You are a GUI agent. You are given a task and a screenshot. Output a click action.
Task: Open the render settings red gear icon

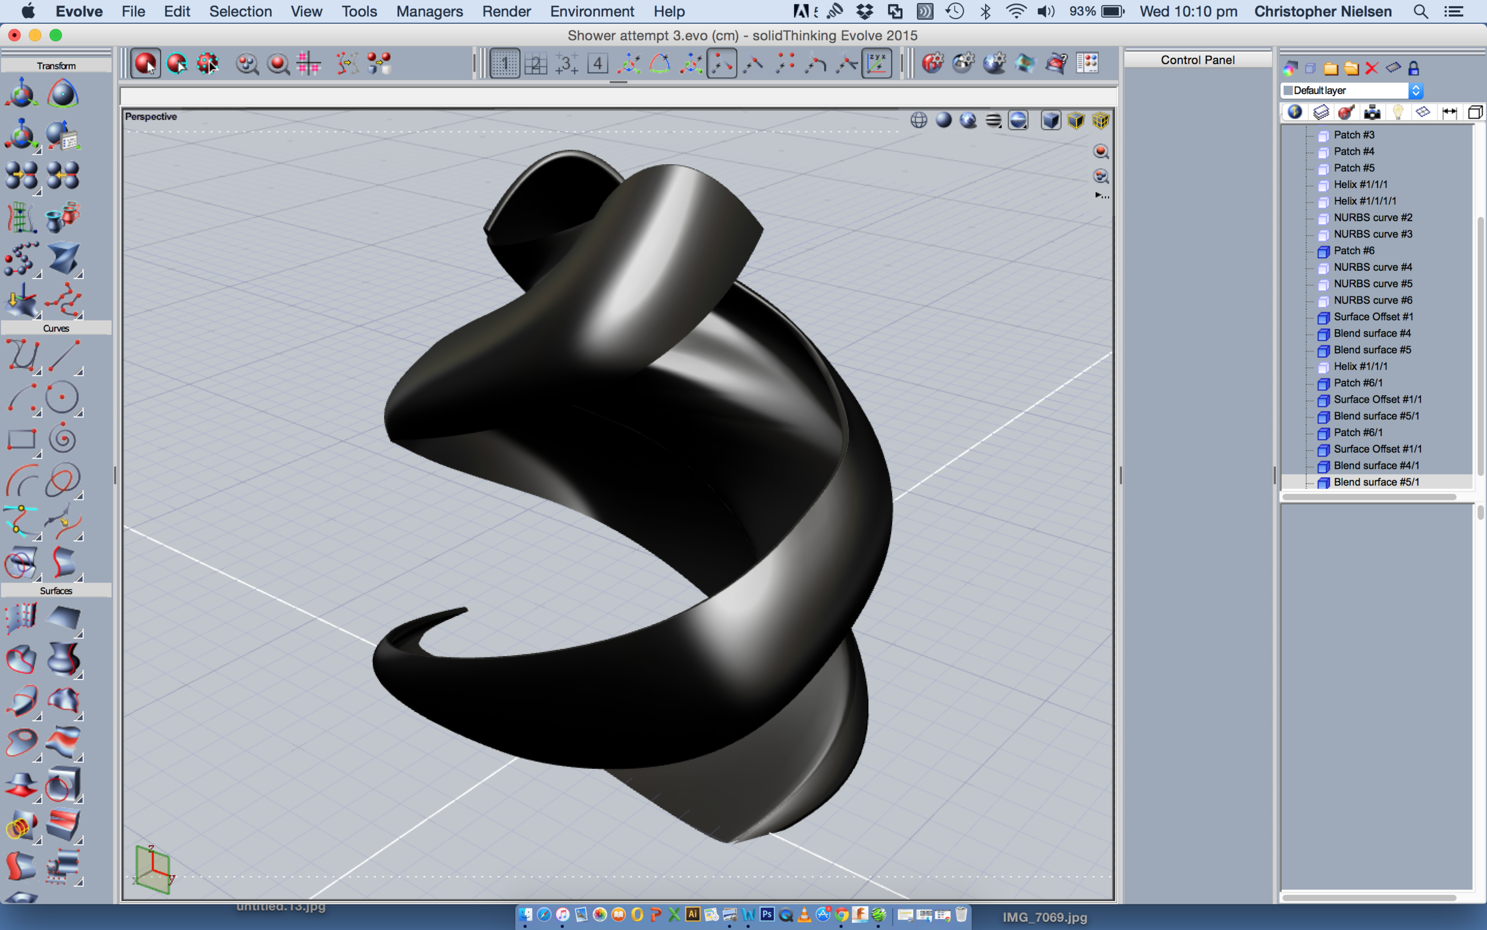coord(932,62)
